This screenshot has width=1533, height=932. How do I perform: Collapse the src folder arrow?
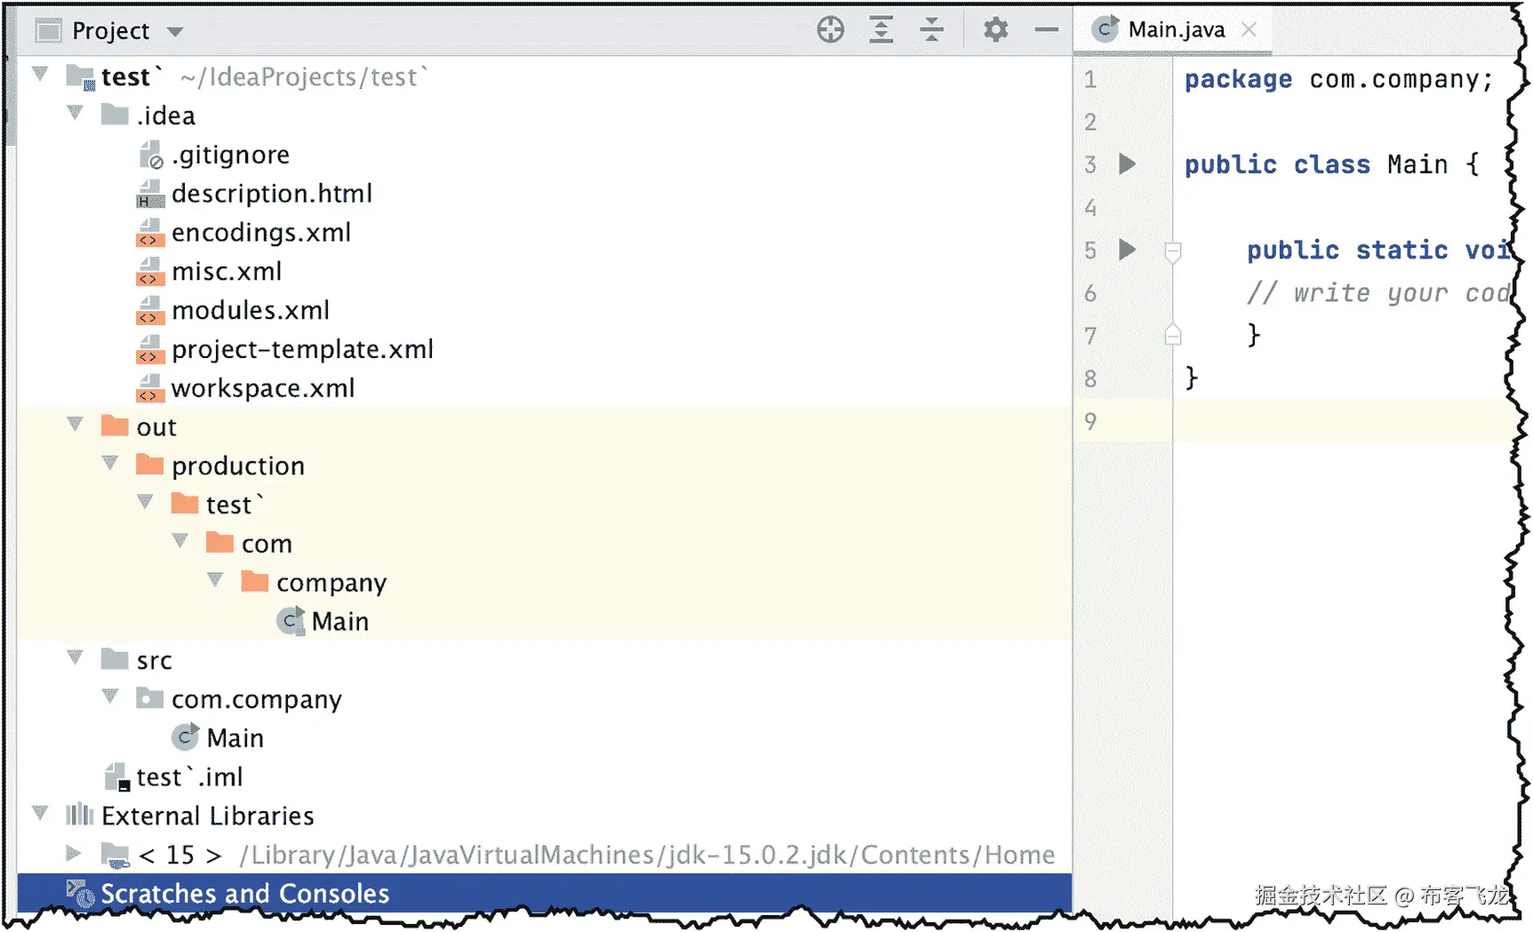coord(76,657)
